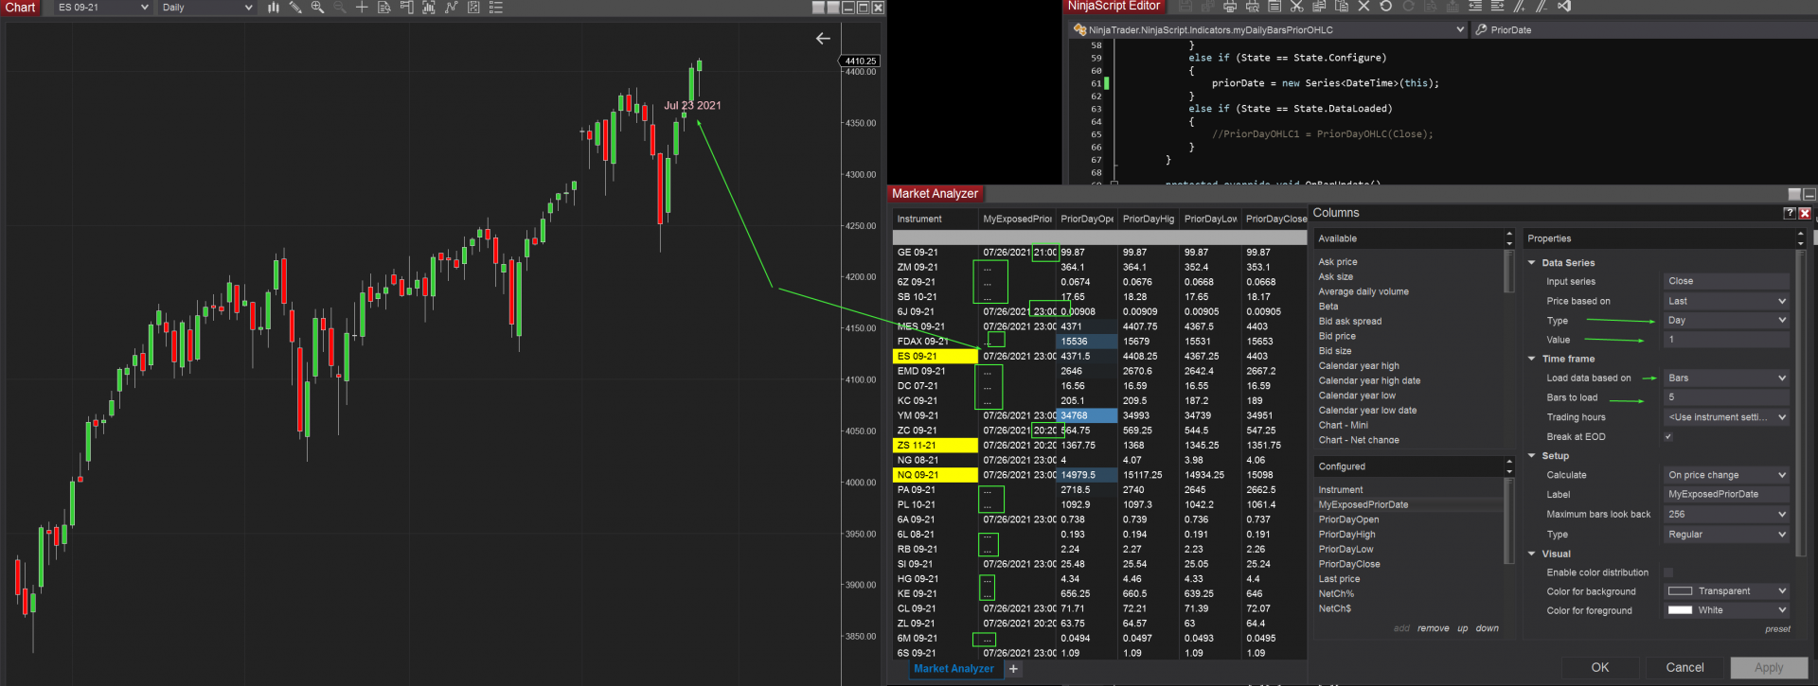The height and width of the screenshot is (686, 1818).
Task: Open the Daily interval dropdown
Action: pos(207,8)
